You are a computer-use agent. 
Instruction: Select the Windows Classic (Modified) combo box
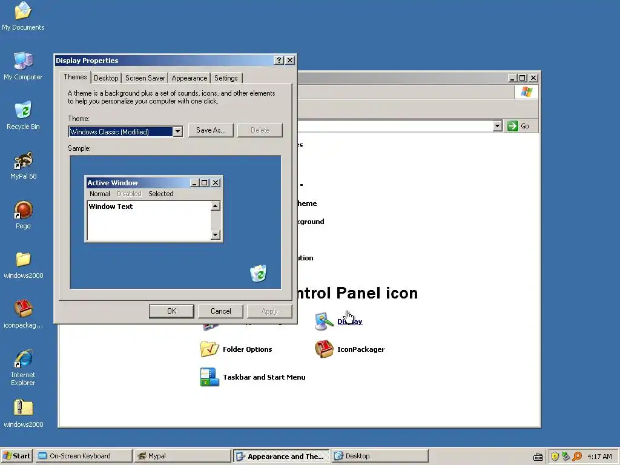tap(125, 131)
